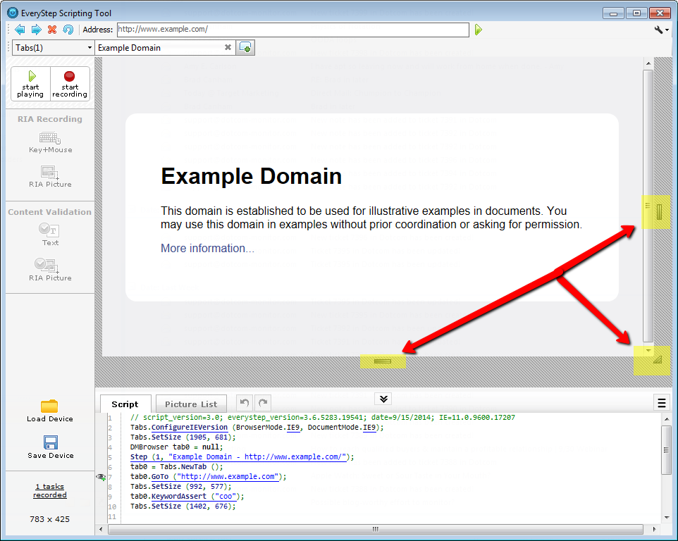Screen dimensions: 678x541
Task: Click the script horizontal scrollbar thumb
Action: pos(376,529)
